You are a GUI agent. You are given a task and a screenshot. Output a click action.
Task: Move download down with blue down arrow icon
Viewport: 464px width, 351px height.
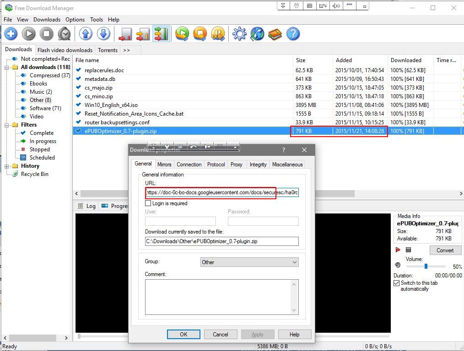[x=103, y=34]
